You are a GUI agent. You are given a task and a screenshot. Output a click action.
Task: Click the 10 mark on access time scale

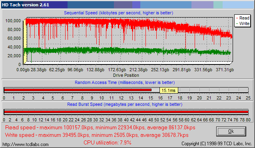(102, 98)
